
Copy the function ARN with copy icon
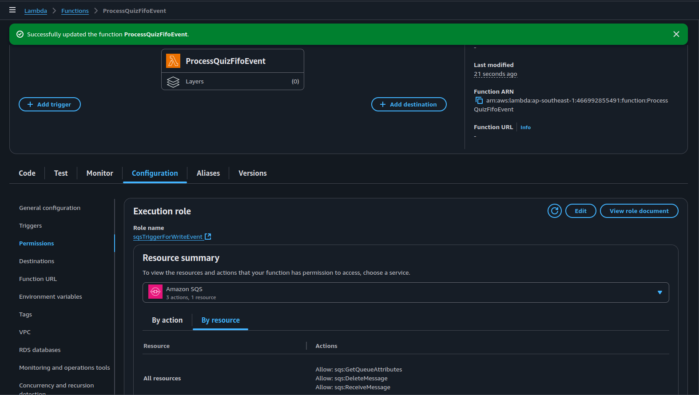pos(479,100)
